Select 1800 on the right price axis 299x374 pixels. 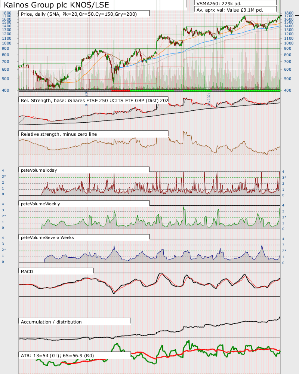(289, 13)
